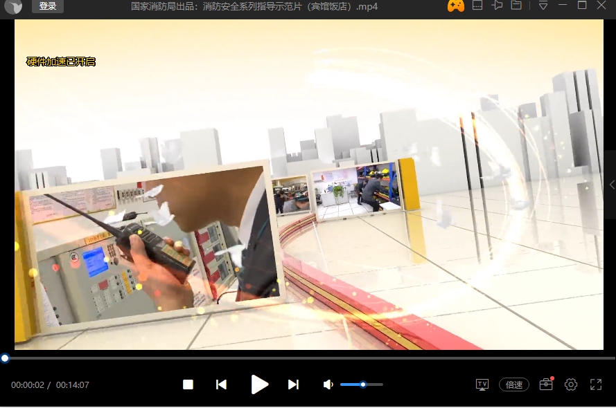Open the mini-mode window icon in title bar
The width and height of the screenshot is (616, 408).
477,6
